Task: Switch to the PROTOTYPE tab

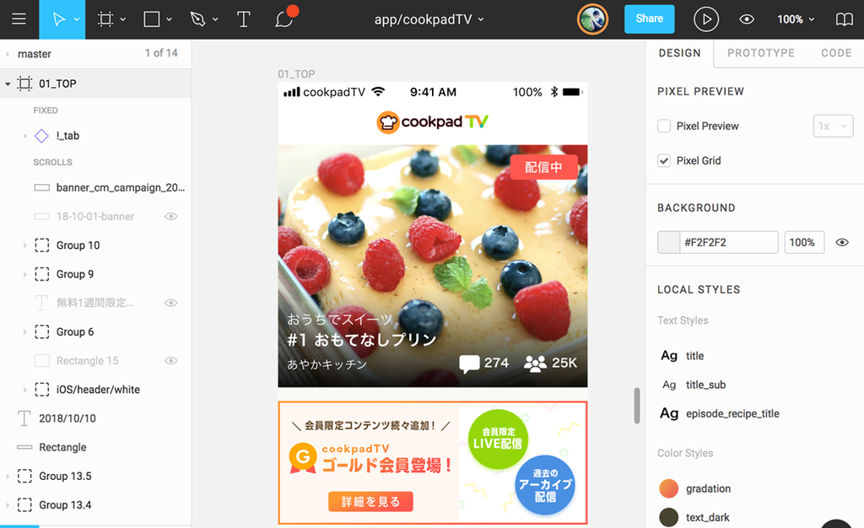Action: coord(761,53)
